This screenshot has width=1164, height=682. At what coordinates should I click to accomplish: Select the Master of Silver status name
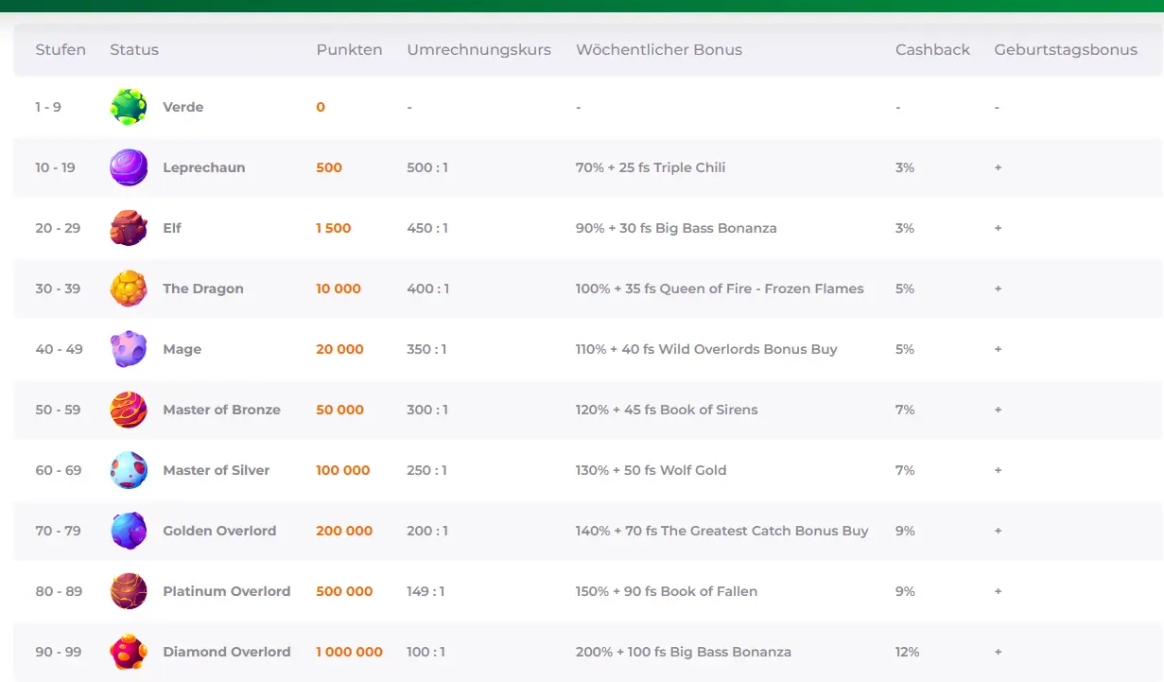pos(217,470)
